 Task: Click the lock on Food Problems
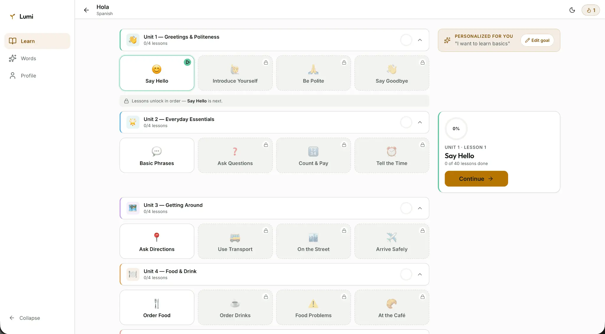point(344,297)
